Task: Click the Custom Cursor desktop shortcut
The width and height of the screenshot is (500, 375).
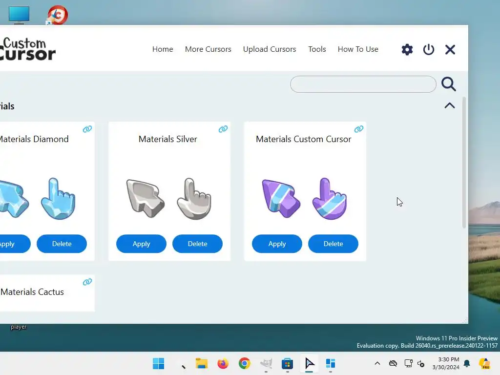Action: 57,15
